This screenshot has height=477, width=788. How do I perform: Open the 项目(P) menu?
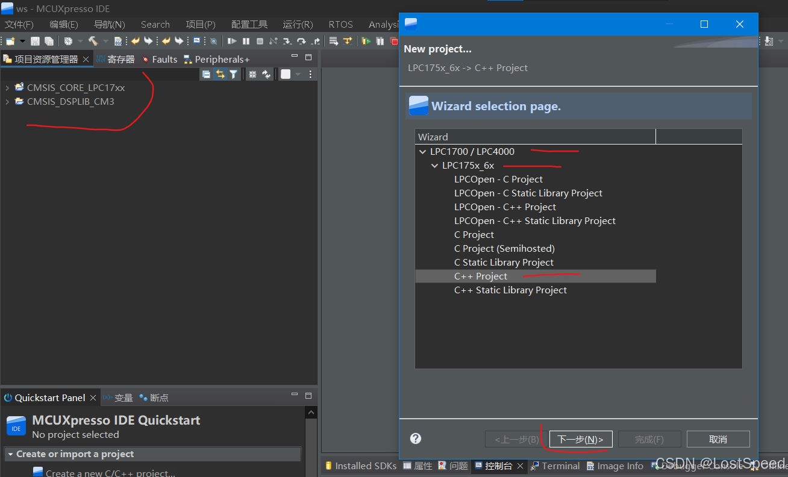pyautogui.click(x=201, y=25)
